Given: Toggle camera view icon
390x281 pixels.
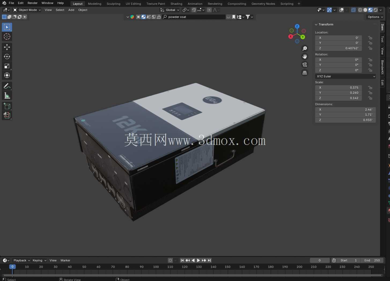Looking at the screenshot, I should point(305,65).
